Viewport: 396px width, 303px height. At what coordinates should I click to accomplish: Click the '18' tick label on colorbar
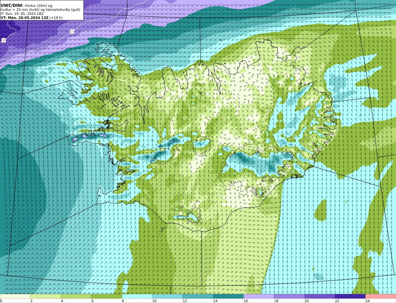click(276, 301)
